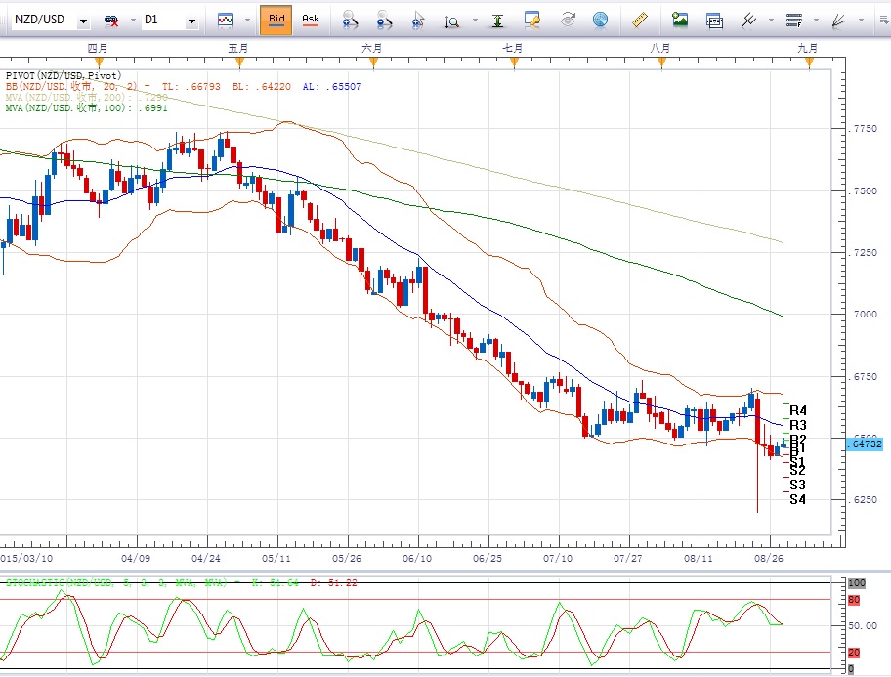891x677 pixels.
Task: Select the Fibonacci levels tool
Action: point(794,21)
